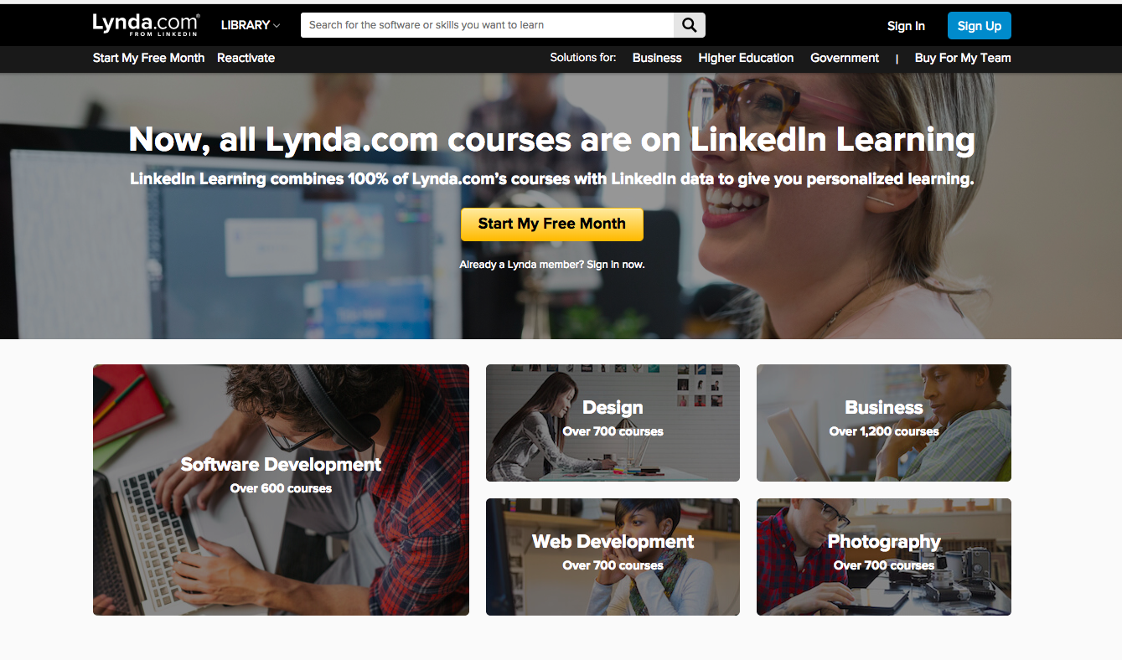Follow the 'Sign in now' member link

[615, 264]
